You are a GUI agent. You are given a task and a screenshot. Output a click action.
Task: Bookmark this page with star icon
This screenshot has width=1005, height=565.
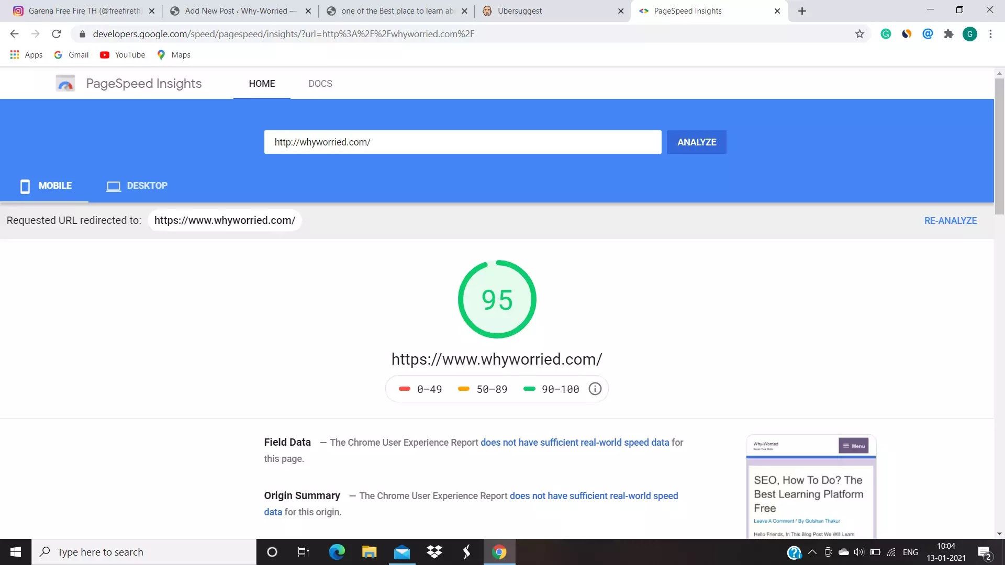(x=859, y=34)
